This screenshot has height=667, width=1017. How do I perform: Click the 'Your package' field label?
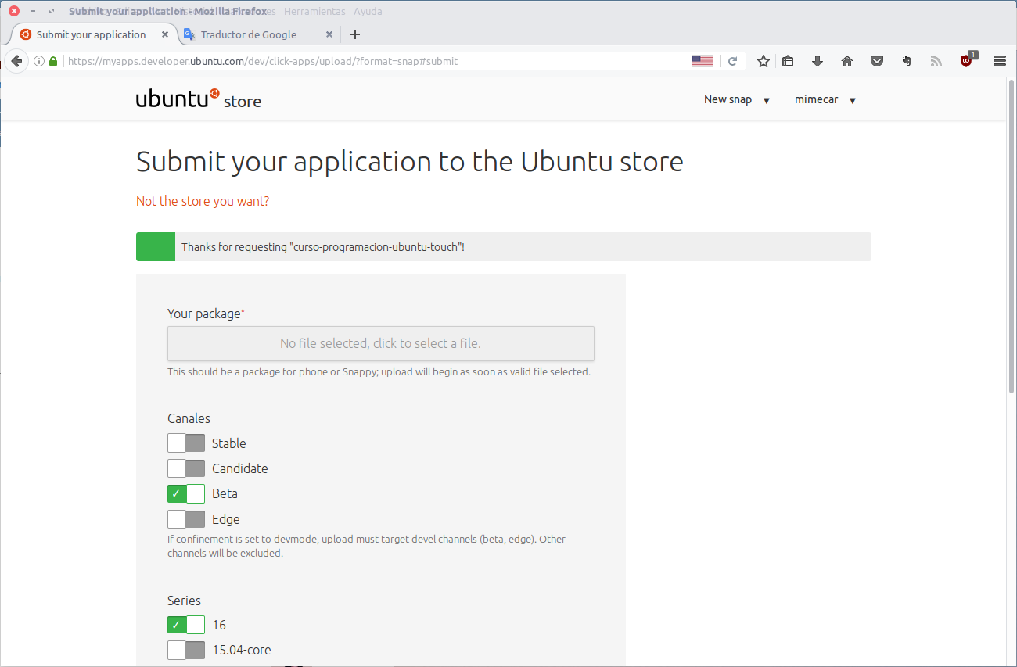pos(206,314)
